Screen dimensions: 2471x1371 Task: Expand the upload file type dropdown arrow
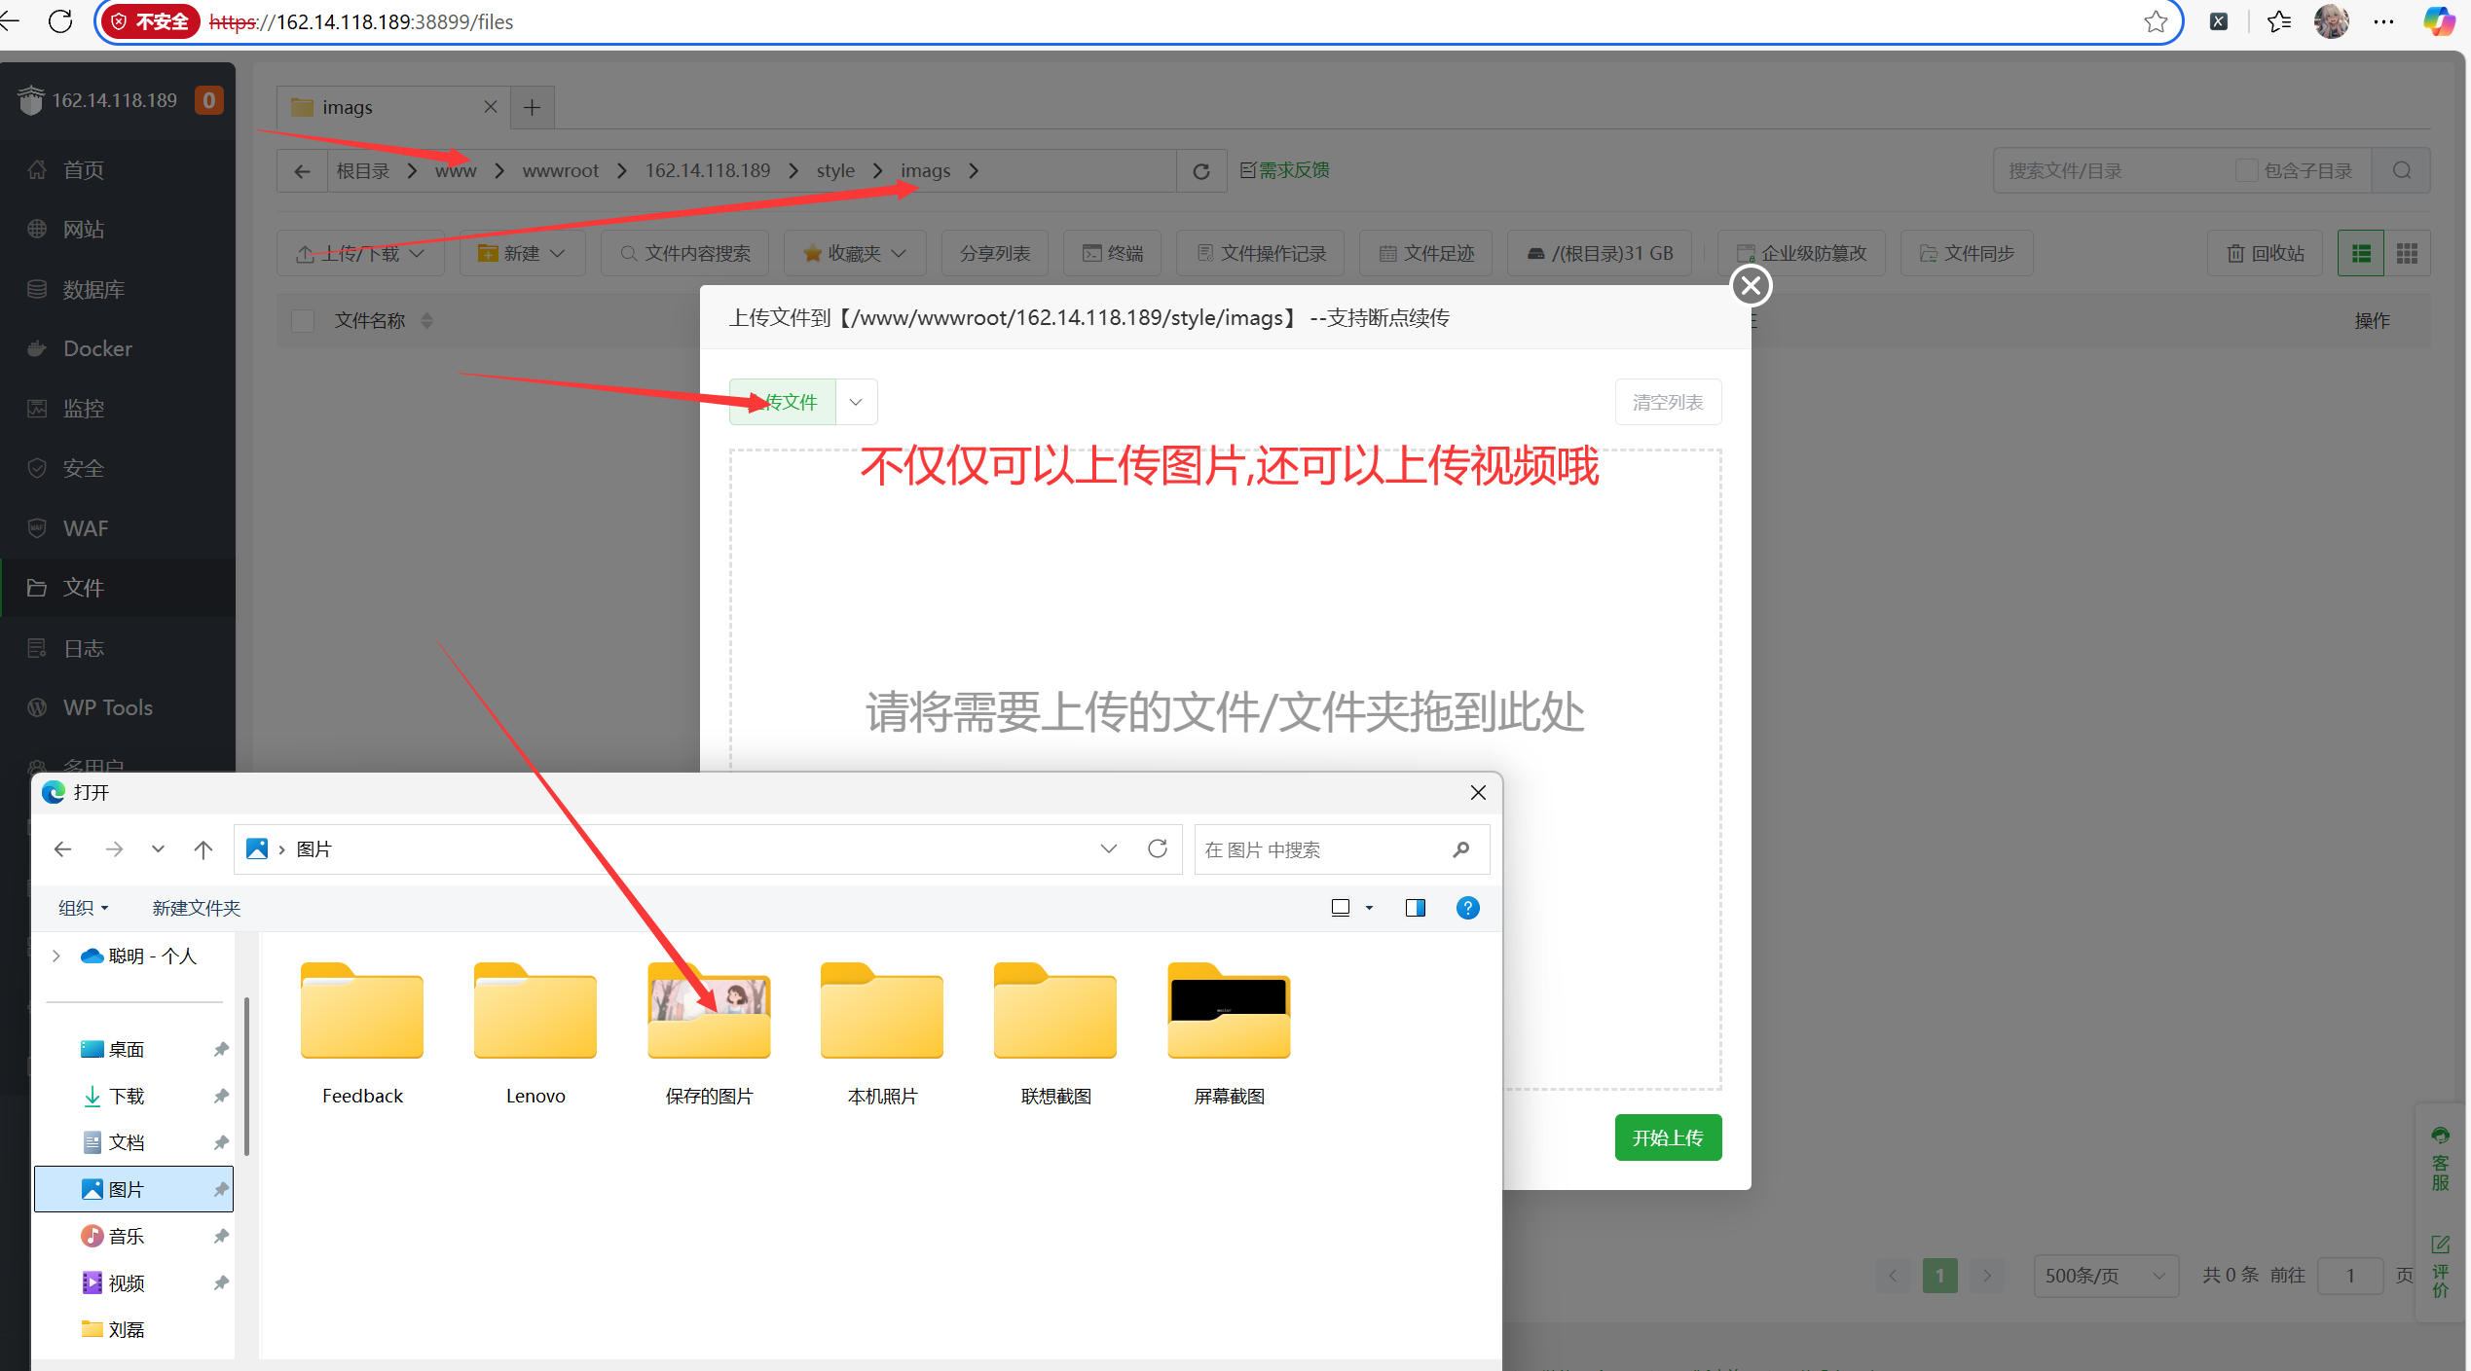[856, 402]
